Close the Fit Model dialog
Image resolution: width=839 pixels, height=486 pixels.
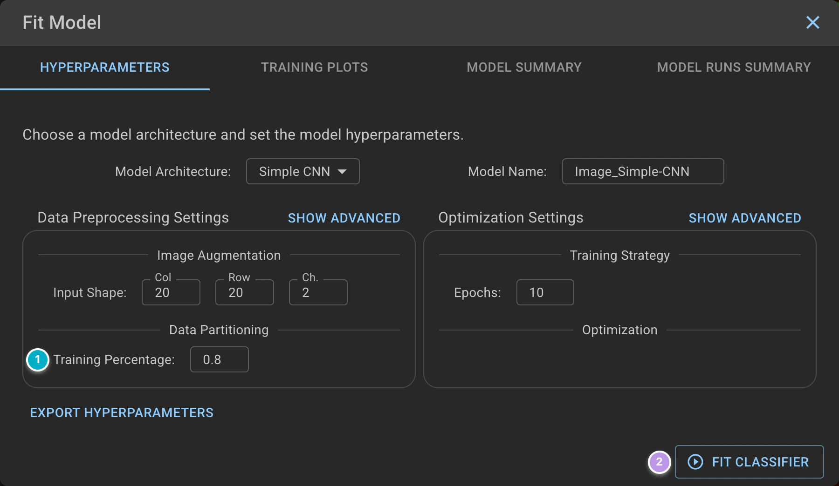pos(812,22)
